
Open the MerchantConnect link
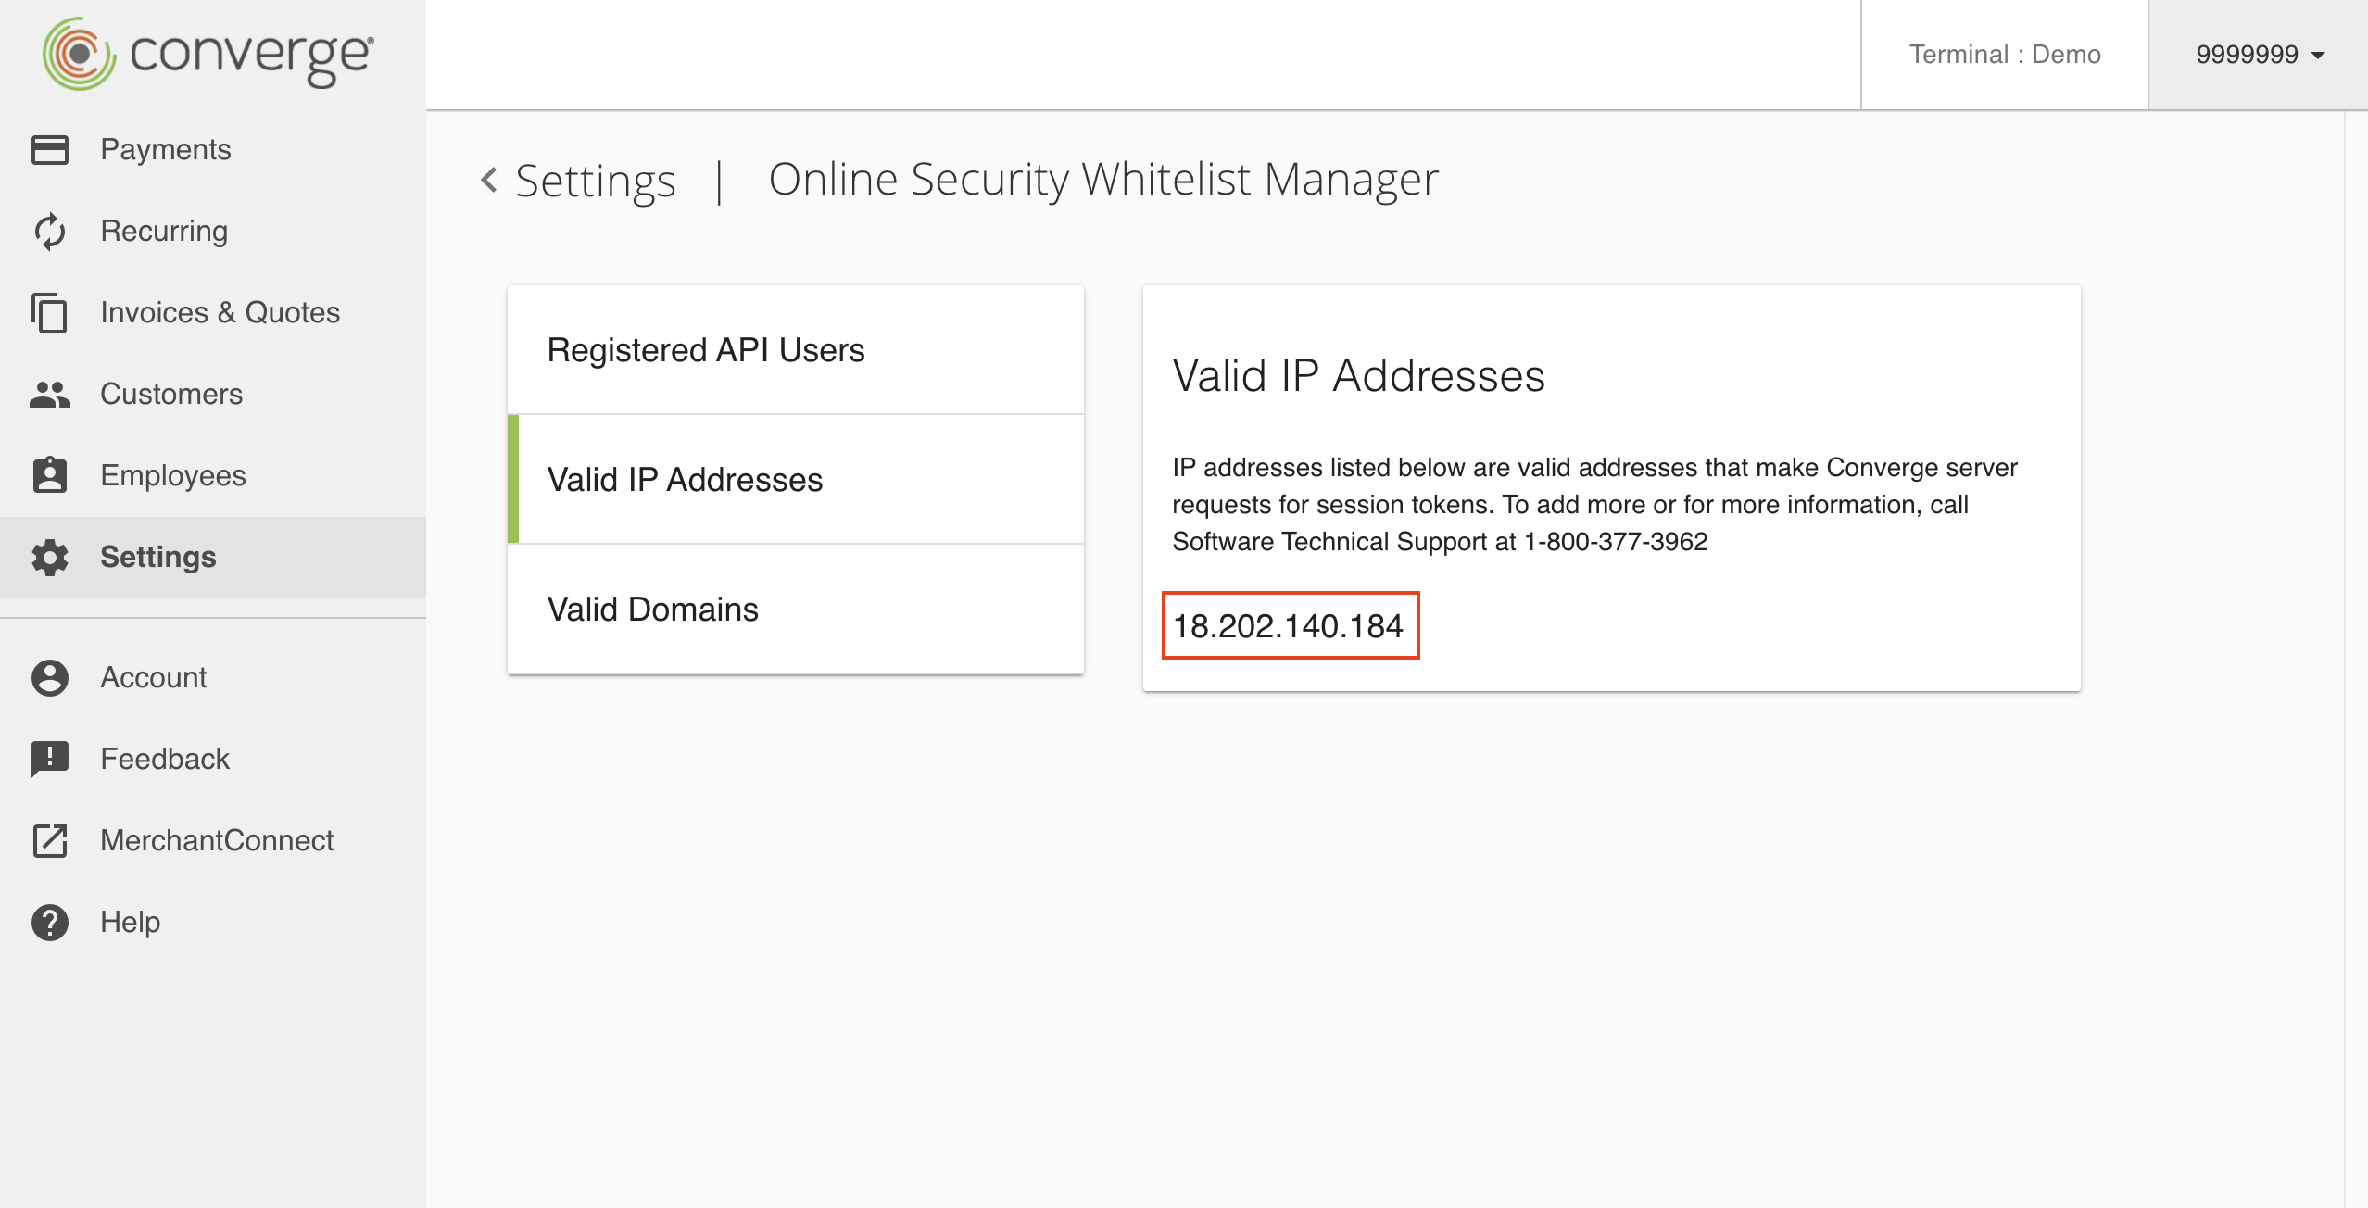coord(217,840)
